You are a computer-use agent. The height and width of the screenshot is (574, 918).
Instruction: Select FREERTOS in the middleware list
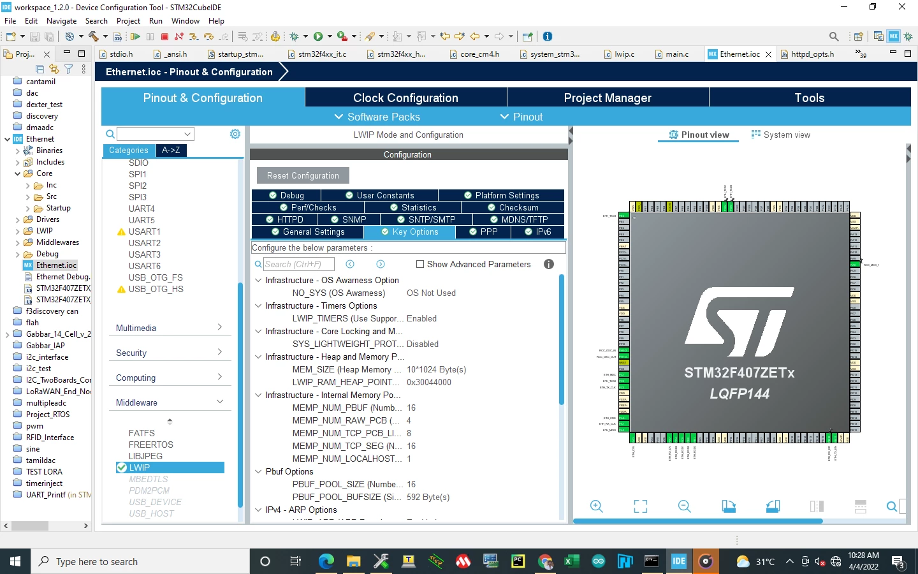pos(151,445)
